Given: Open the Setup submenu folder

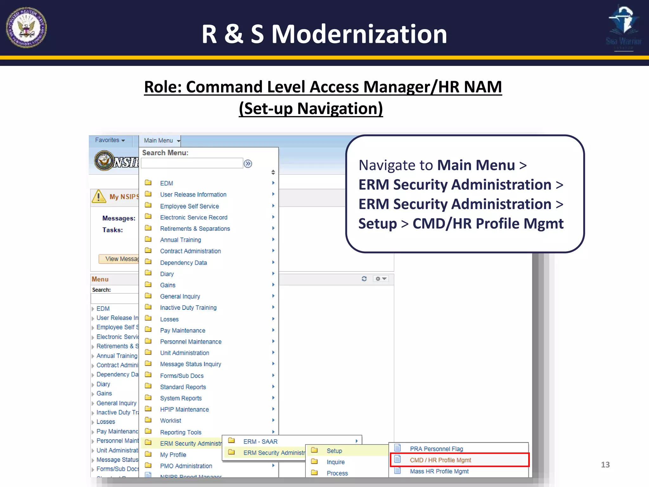Looking at the screenshot, I should [x=334, y=451].
